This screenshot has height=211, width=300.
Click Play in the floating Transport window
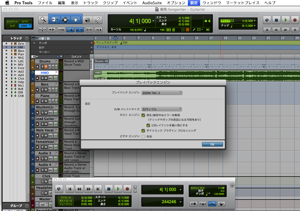coord(118,189)
